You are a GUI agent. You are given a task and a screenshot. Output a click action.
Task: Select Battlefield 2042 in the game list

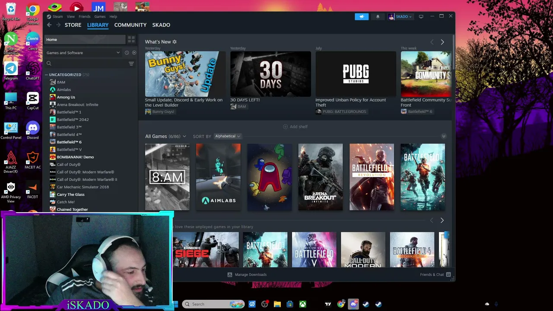pyautogui.click(x=73, y=120)
